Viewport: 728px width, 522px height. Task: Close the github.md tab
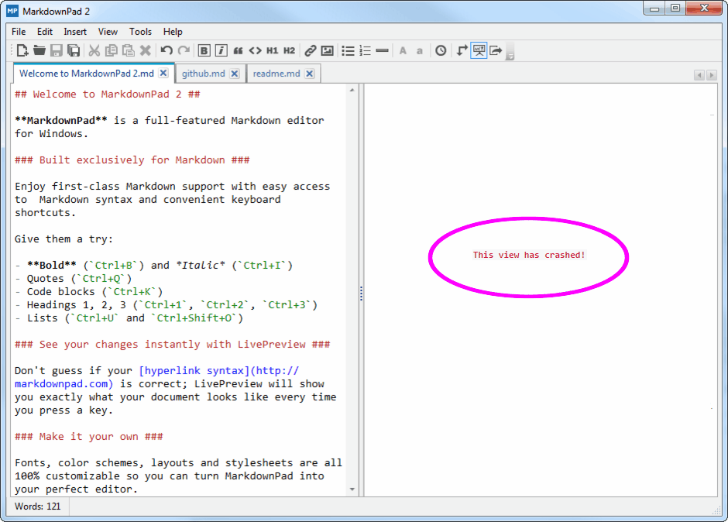click(x=235, y=74)
